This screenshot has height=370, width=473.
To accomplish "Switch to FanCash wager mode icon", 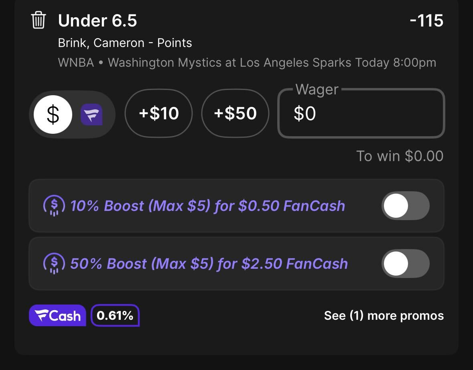I will pos(91,114).
